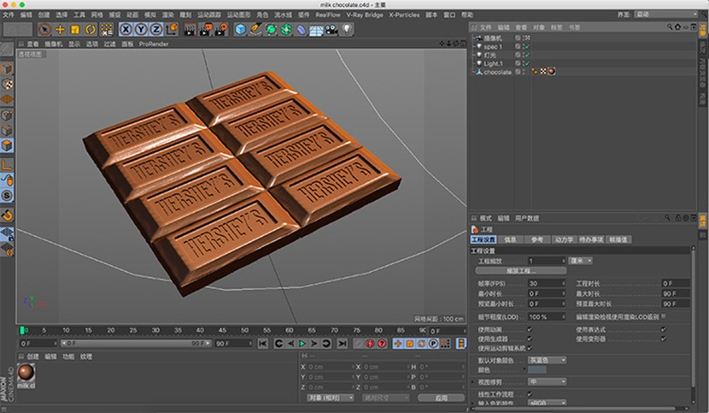
Task: Open the 文件 menu in menu bar
Action: coord(9,15)
